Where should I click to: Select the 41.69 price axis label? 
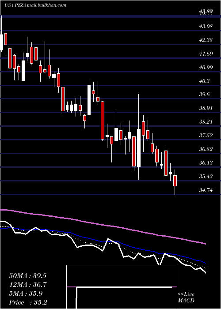point(206,53)
